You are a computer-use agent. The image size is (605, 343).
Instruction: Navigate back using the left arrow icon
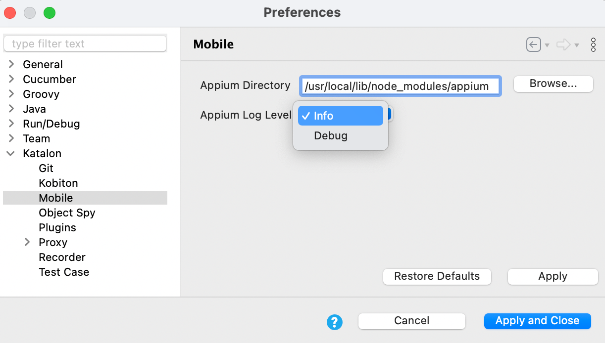(x=533, y=44)
